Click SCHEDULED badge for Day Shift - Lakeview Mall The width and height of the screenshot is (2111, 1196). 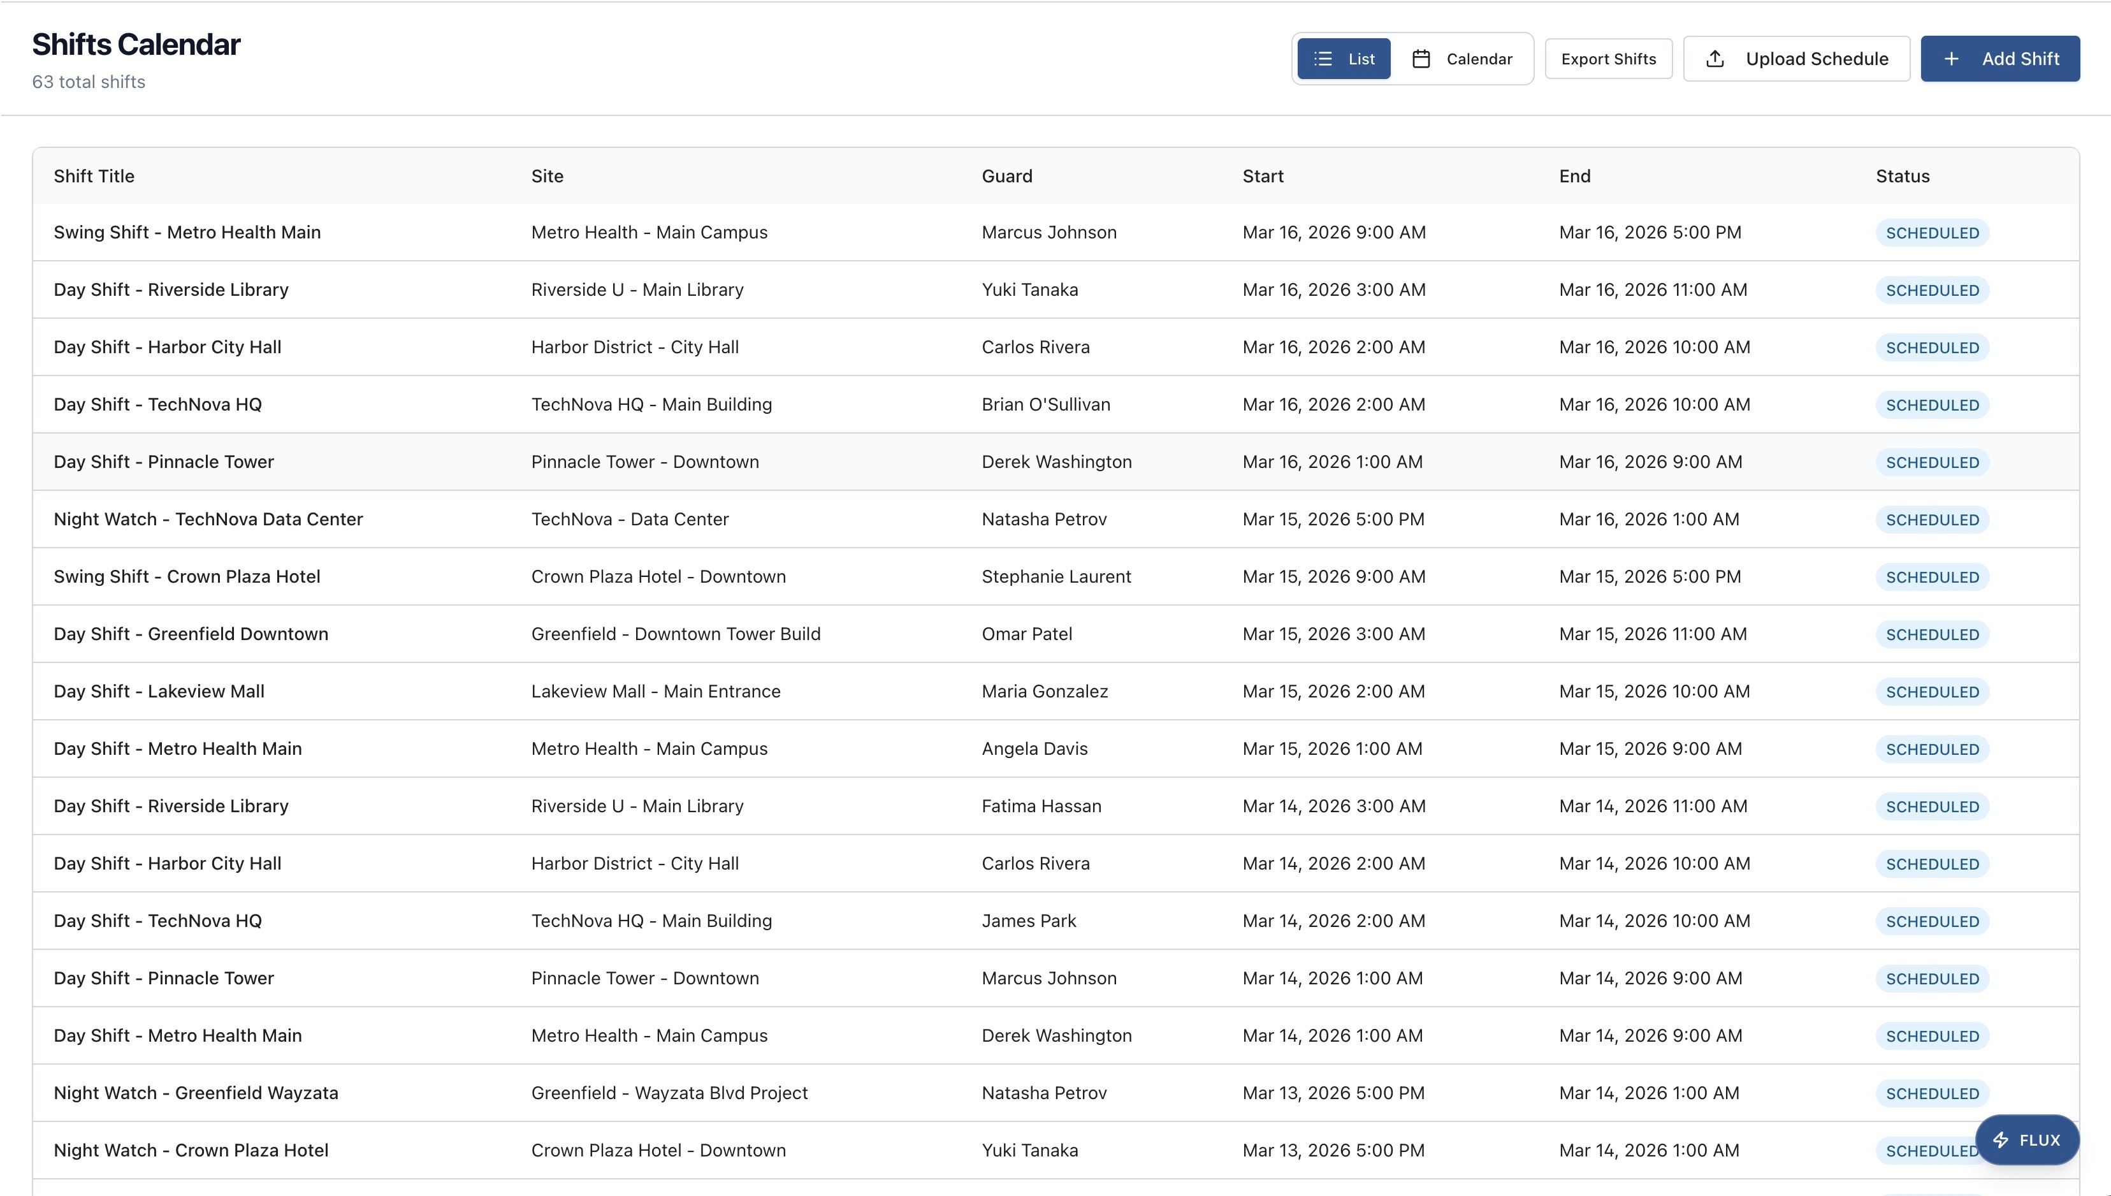click(x=1931, y=692)
